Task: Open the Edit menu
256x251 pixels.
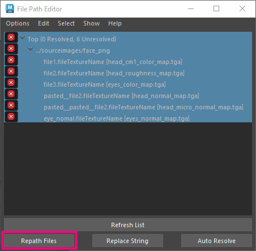Action: pyautogui.click(x=44, y=23)
